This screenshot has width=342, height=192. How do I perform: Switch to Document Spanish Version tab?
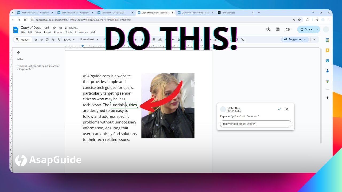[195, 13]
